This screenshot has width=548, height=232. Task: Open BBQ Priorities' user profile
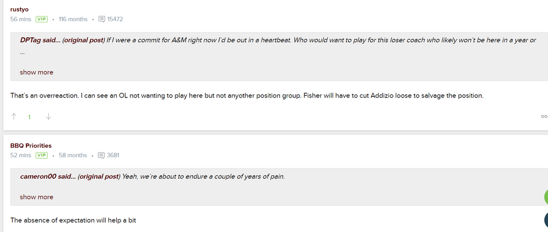point(31,146)
